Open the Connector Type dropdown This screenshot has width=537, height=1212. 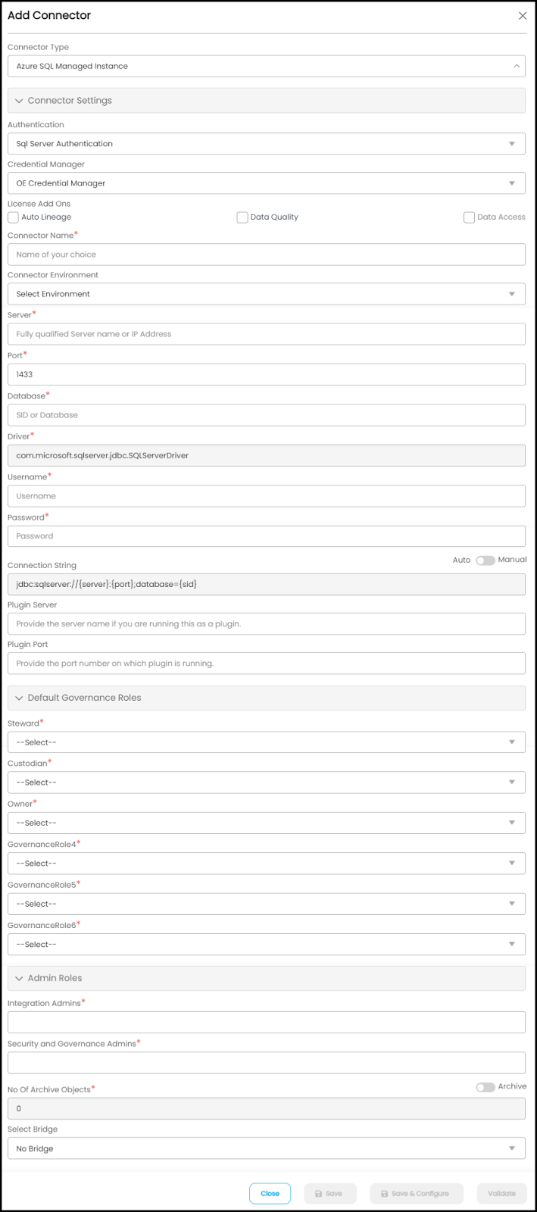267,67
